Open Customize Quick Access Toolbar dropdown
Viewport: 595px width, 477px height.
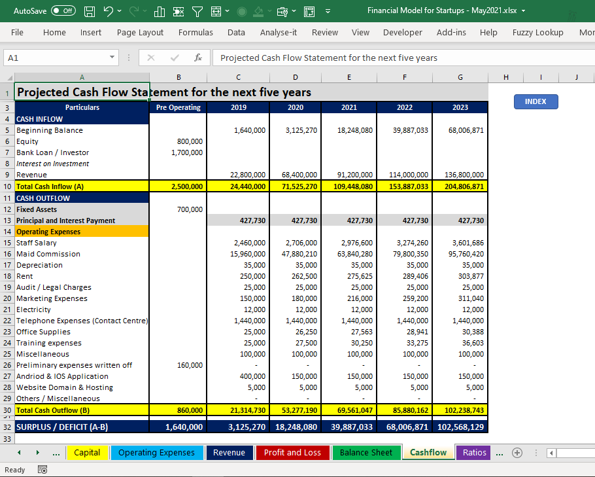[x=328, y=11]
